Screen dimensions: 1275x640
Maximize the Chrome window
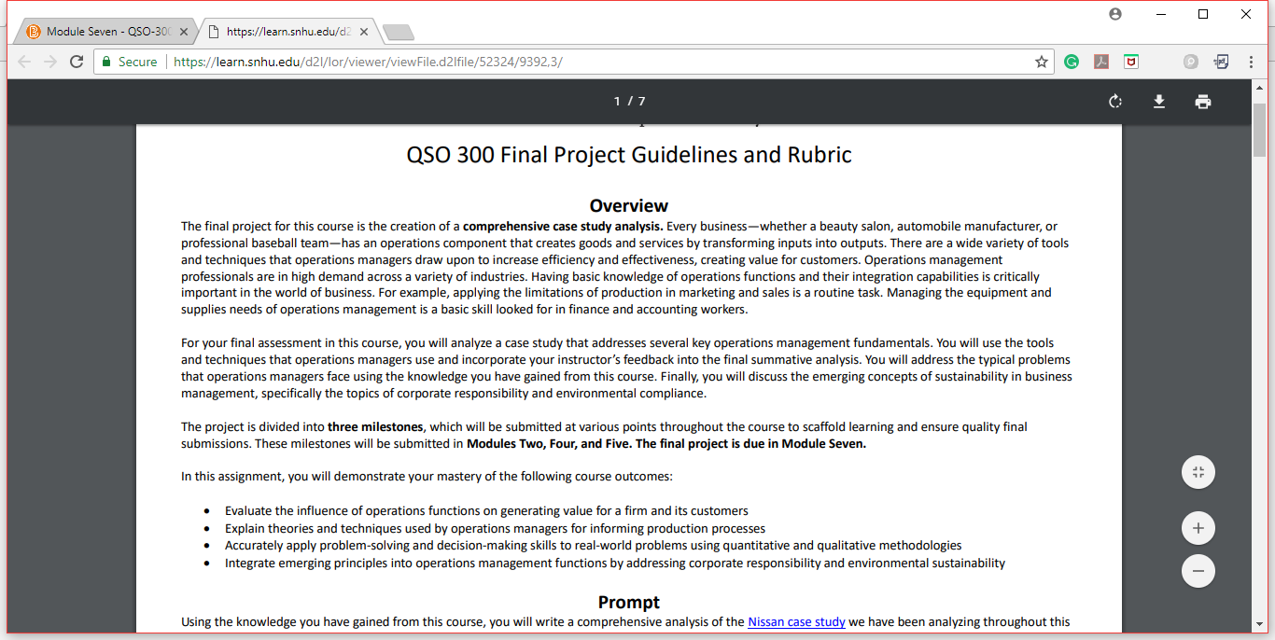(1204, 14)
